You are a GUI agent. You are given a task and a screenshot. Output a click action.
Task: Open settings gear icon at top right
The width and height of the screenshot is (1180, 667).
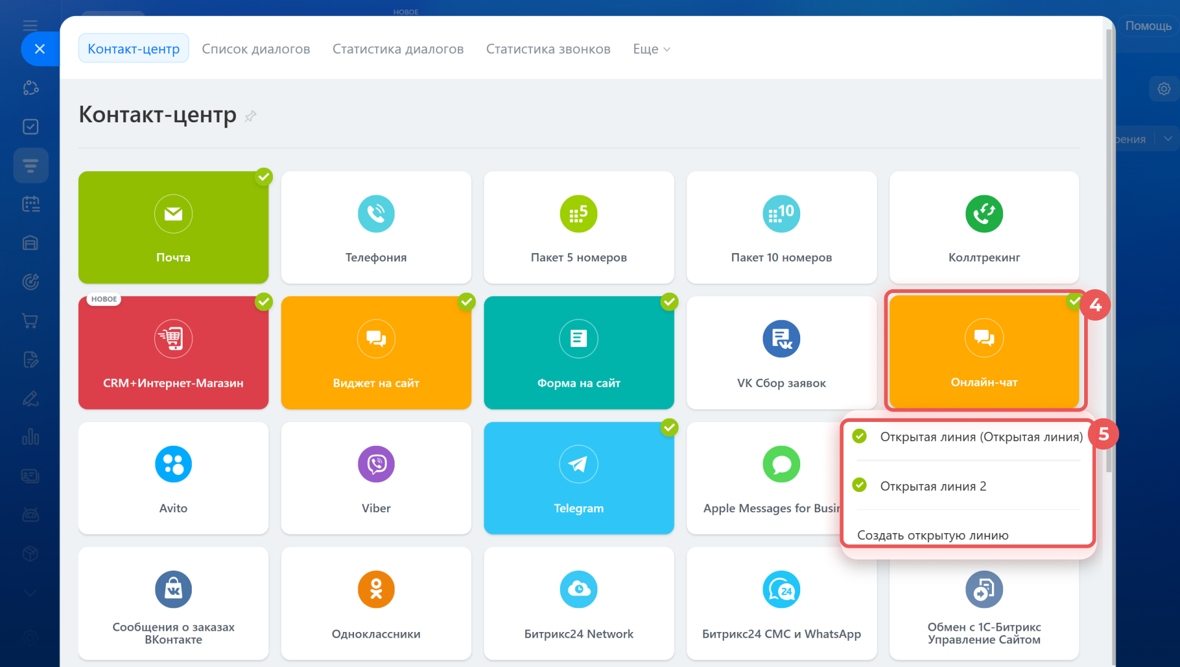(x=1163, y=89)
